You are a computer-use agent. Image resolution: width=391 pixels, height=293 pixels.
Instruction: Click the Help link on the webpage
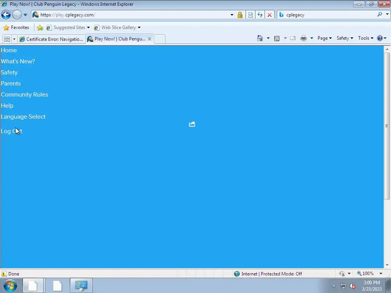point(7,106)
